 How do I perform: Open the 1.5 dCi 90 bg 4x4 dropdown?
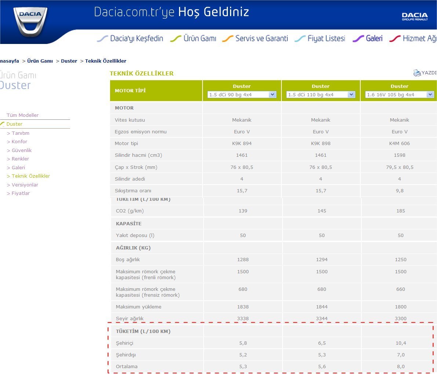tap(242, 95)
